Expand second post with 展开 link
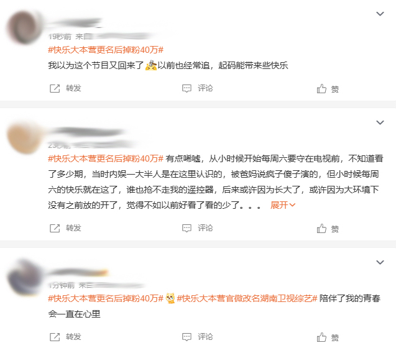 point(283,205)
